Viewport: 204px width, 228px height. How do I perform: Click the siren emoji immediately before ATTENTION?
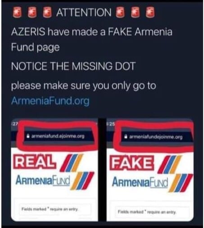tap(47, 12)
